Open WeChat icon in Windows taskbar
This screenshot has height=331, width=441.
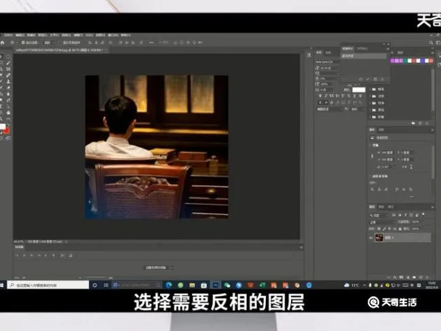227,285
